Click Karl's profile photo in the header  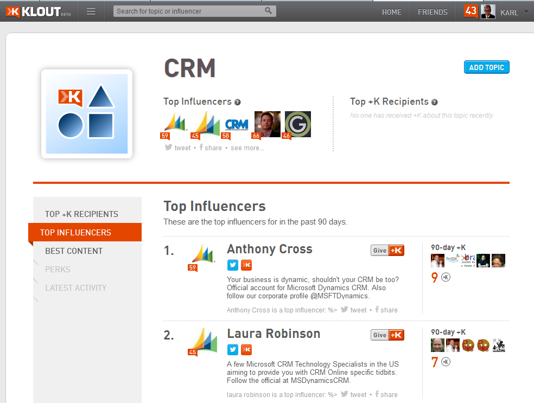coord(488,12)
